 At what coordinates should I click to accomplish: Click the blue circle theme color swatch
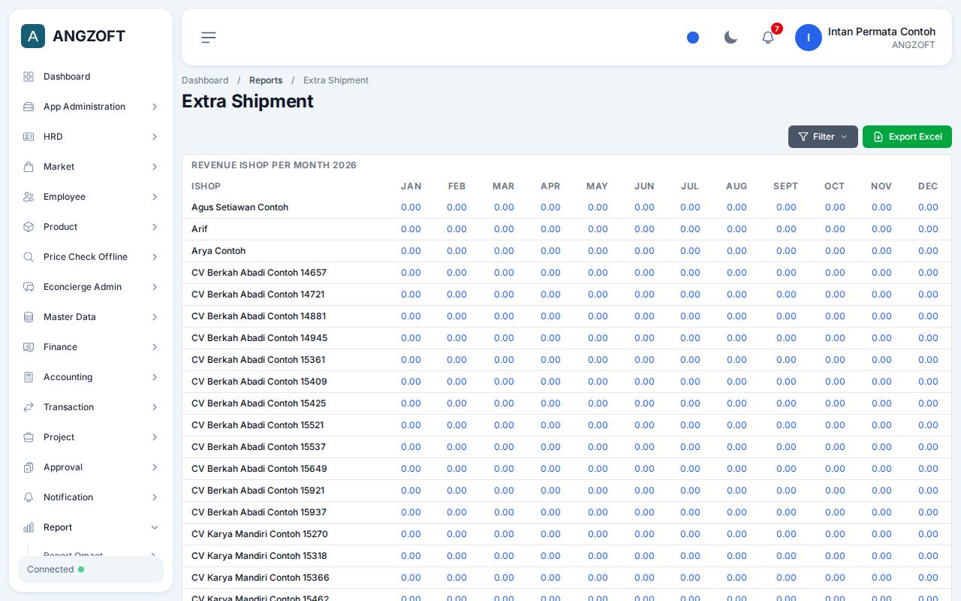pos(693,38)
